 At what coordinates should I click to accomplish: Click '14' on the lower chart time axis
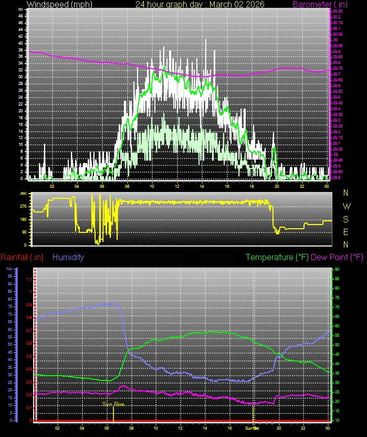click(x=205, y=428)
